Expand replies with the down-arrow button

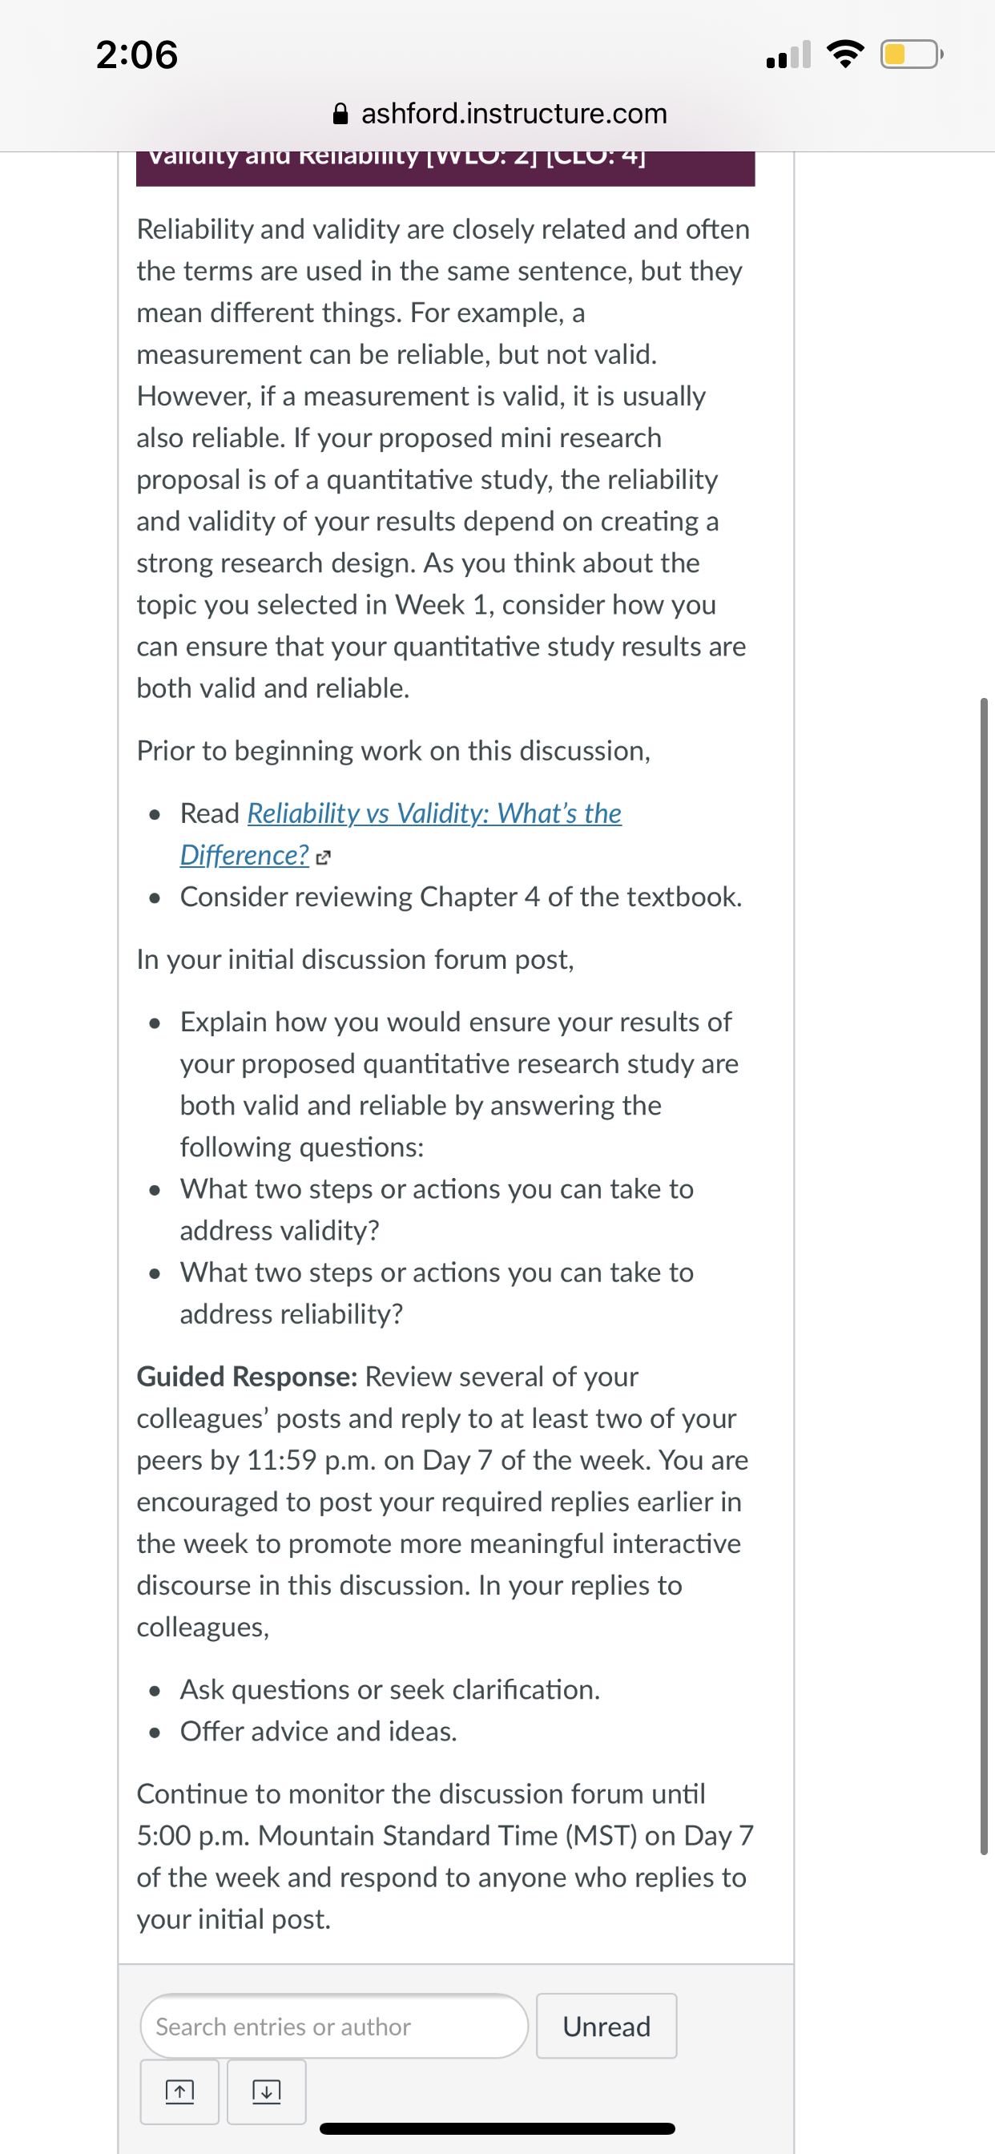266,2091
